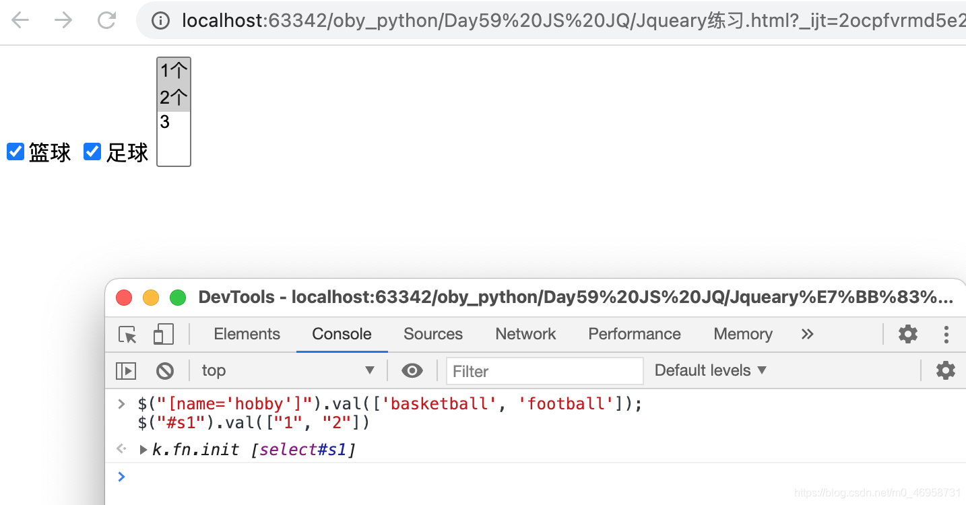Uncheck the 篮球 checkbox
Viewport: 966px width, 505px height.
[15, 151]
